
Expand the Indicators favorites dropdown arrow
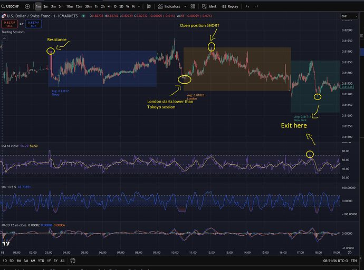pyautogui.click(x=185, y=7)
